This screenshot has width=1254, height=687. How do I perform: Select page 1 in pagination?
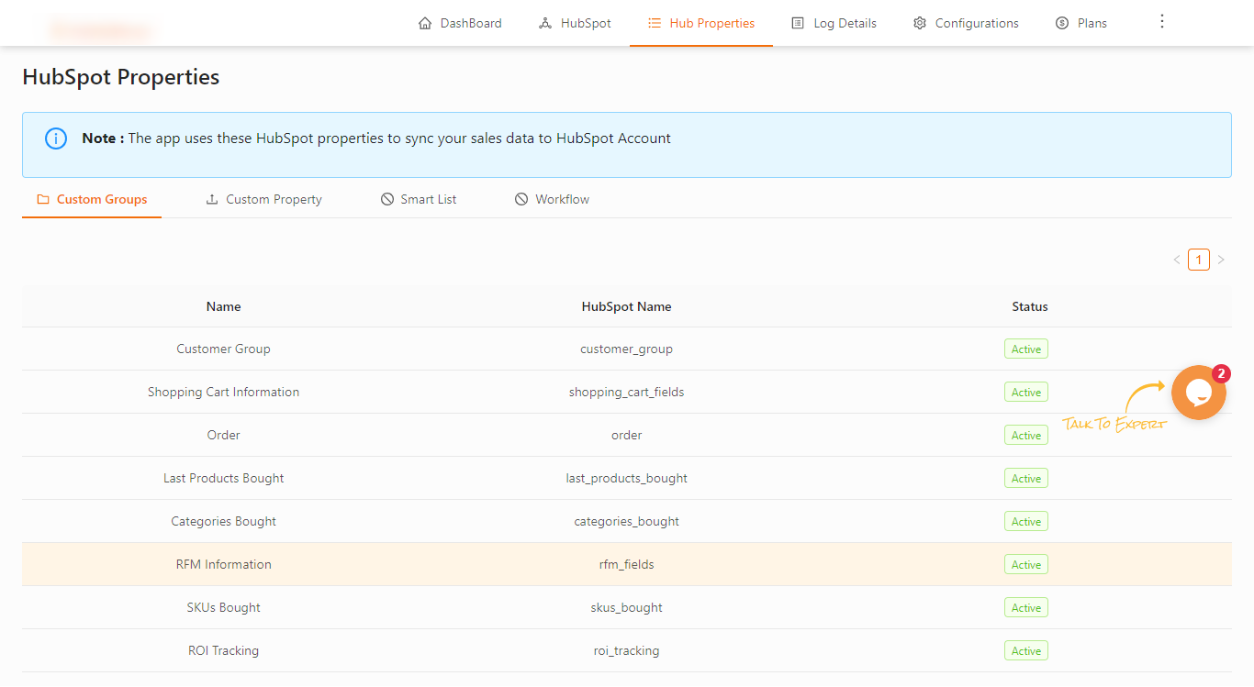(1199, 260)
